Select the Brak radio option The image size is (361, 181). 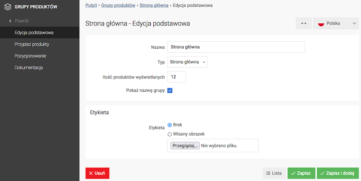click(x=170, y=125)
